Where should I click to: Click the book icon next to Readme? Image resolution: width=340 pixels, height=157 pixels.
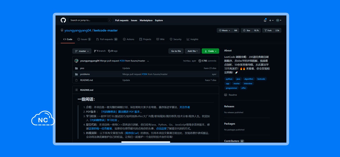pyautogui.click(x=225, y=95)
